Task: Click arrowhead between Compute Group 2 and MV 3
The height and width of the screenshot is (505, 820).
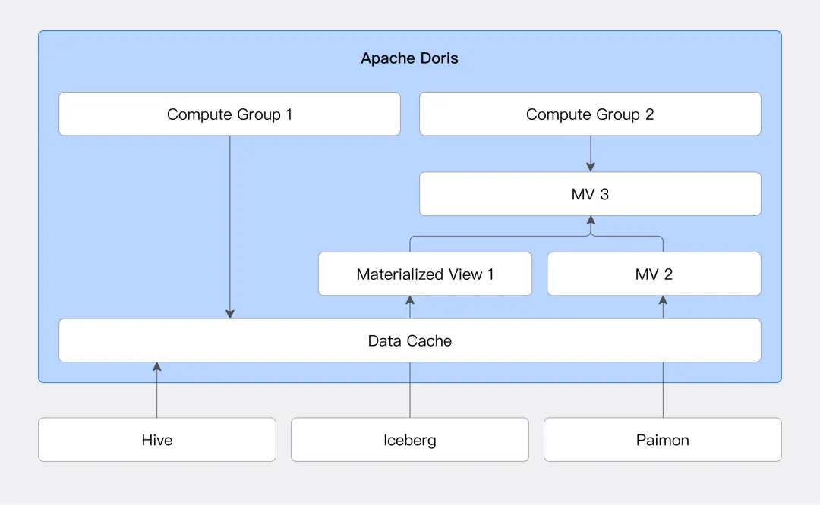Action: pyautogui.click(x=591, y=167)
